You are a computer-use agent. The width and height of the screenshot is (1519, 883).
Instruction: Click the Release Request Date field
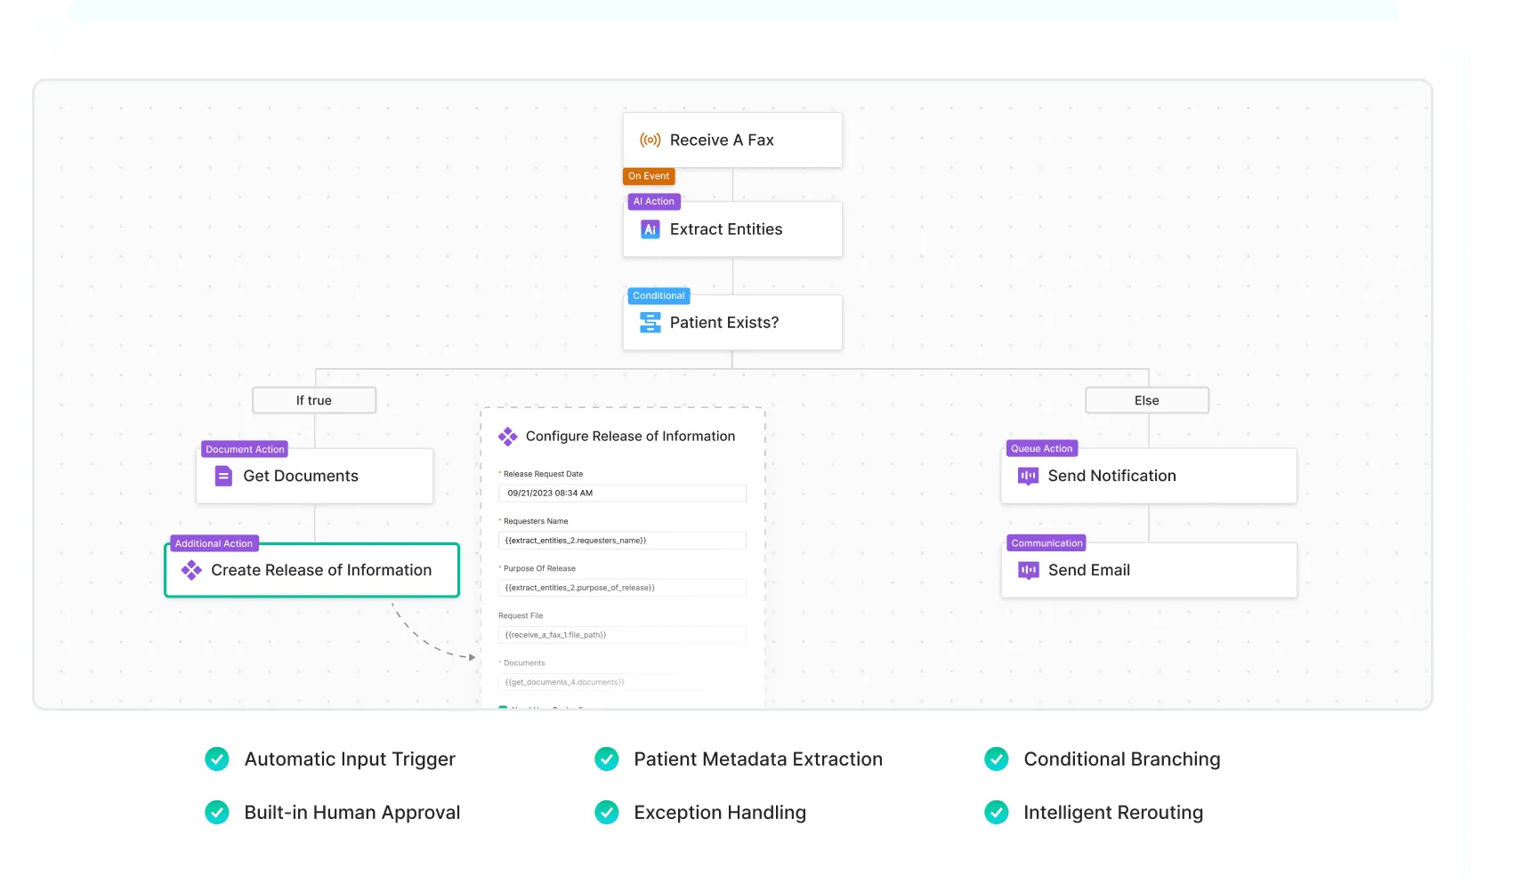point(622,494)
